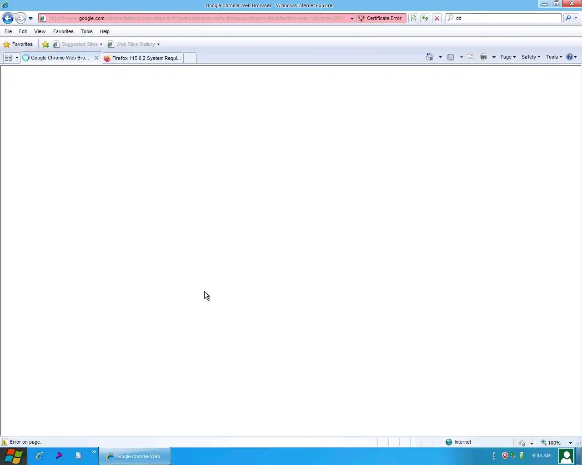Image resolution: width=582 pixels, height=465 pixels.
Task: Click Google Chrome Web taskbar button
Action: point(135,456)
